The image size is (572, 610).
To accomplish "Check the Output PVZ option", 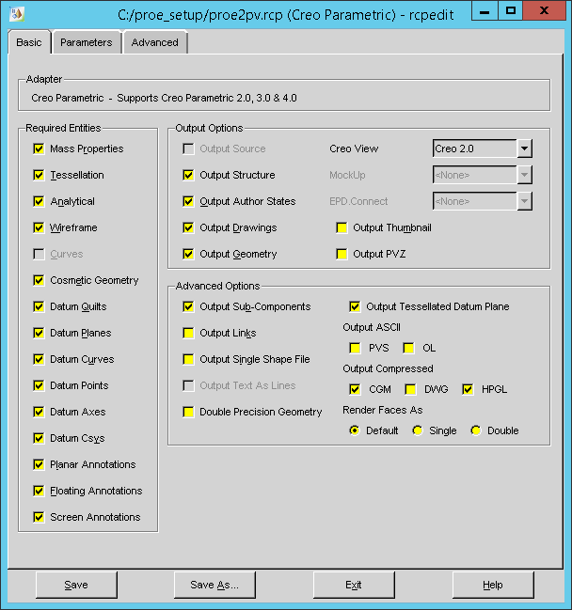I will [342, 254].
